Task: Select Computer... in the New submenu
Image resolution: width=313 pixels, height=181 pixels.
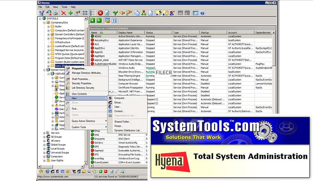Action: click(x=127, y=98)
